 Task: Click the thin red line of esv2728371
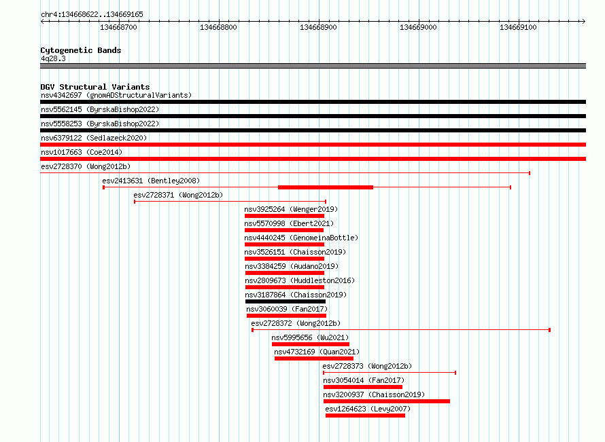[230, 202]
